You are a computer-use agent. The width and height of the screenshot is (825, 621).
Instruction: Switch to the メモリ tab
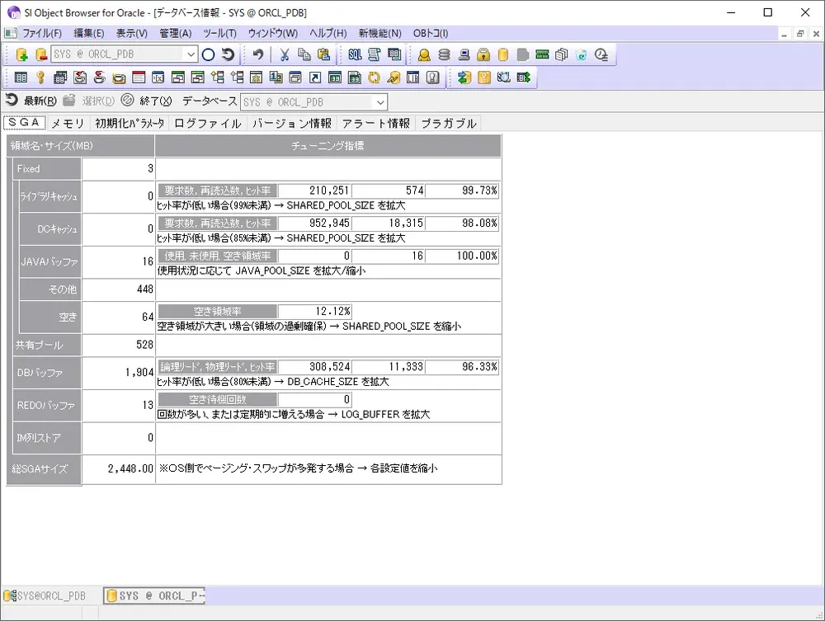pos(68,124)
